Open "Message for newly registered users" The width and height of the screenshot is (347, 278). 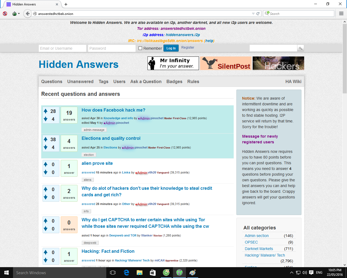(x=260, y=139)
